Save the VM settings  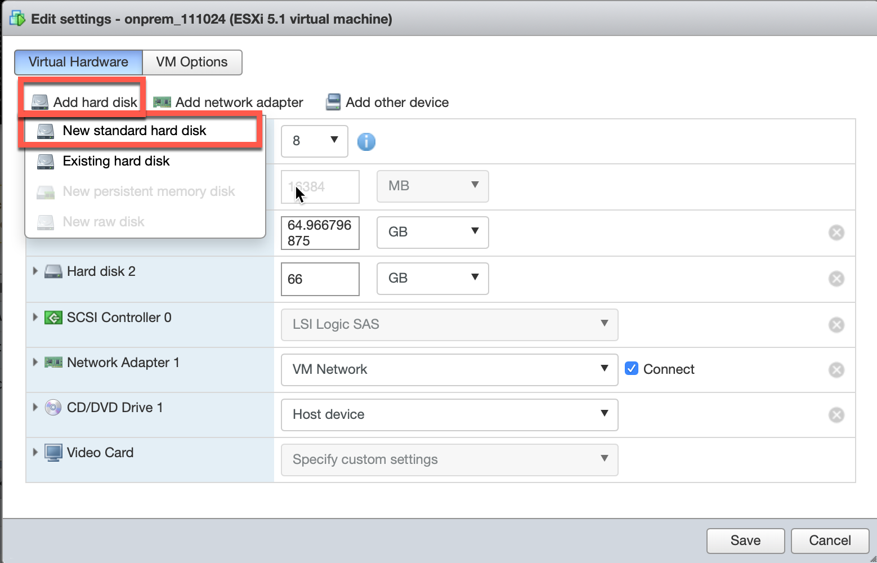point(746,540)
